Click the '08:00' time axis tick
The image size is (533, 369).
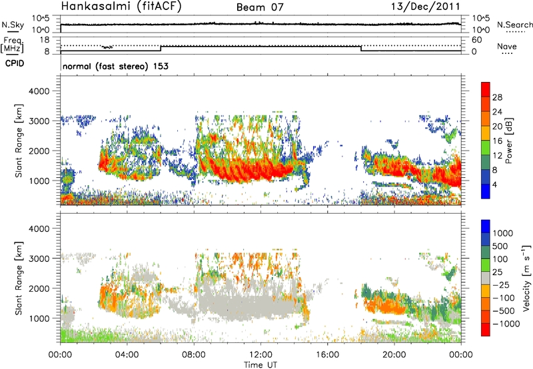(194, 355)
